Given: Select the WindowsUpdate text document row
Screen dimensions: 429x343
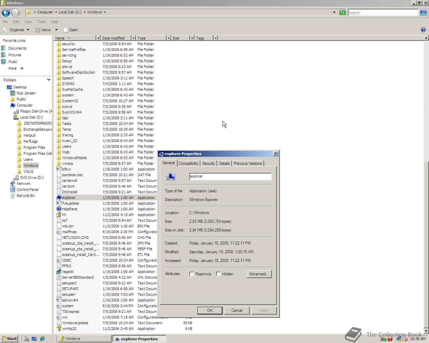Looking at the screenshot, I should (124, 323).
